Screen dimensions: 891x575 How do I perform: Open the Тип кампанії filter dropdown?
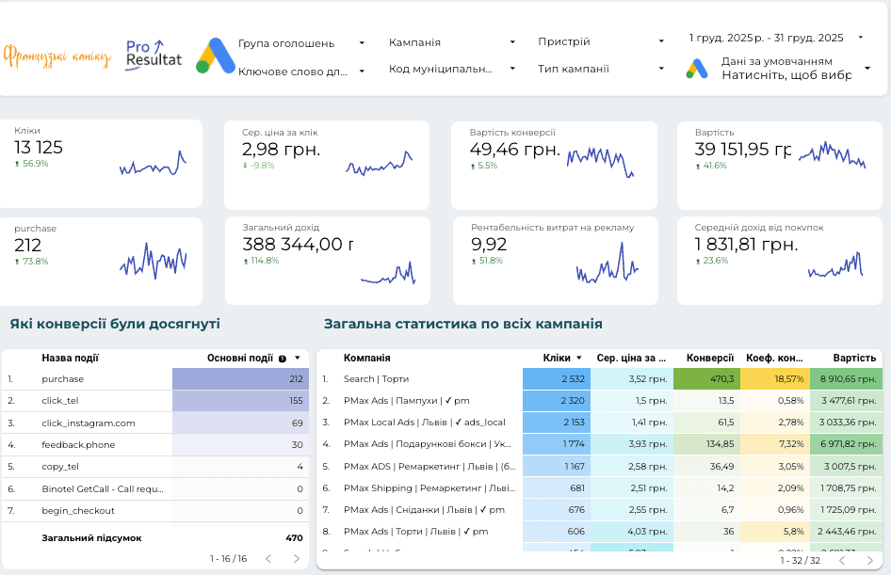coord(601,69)
